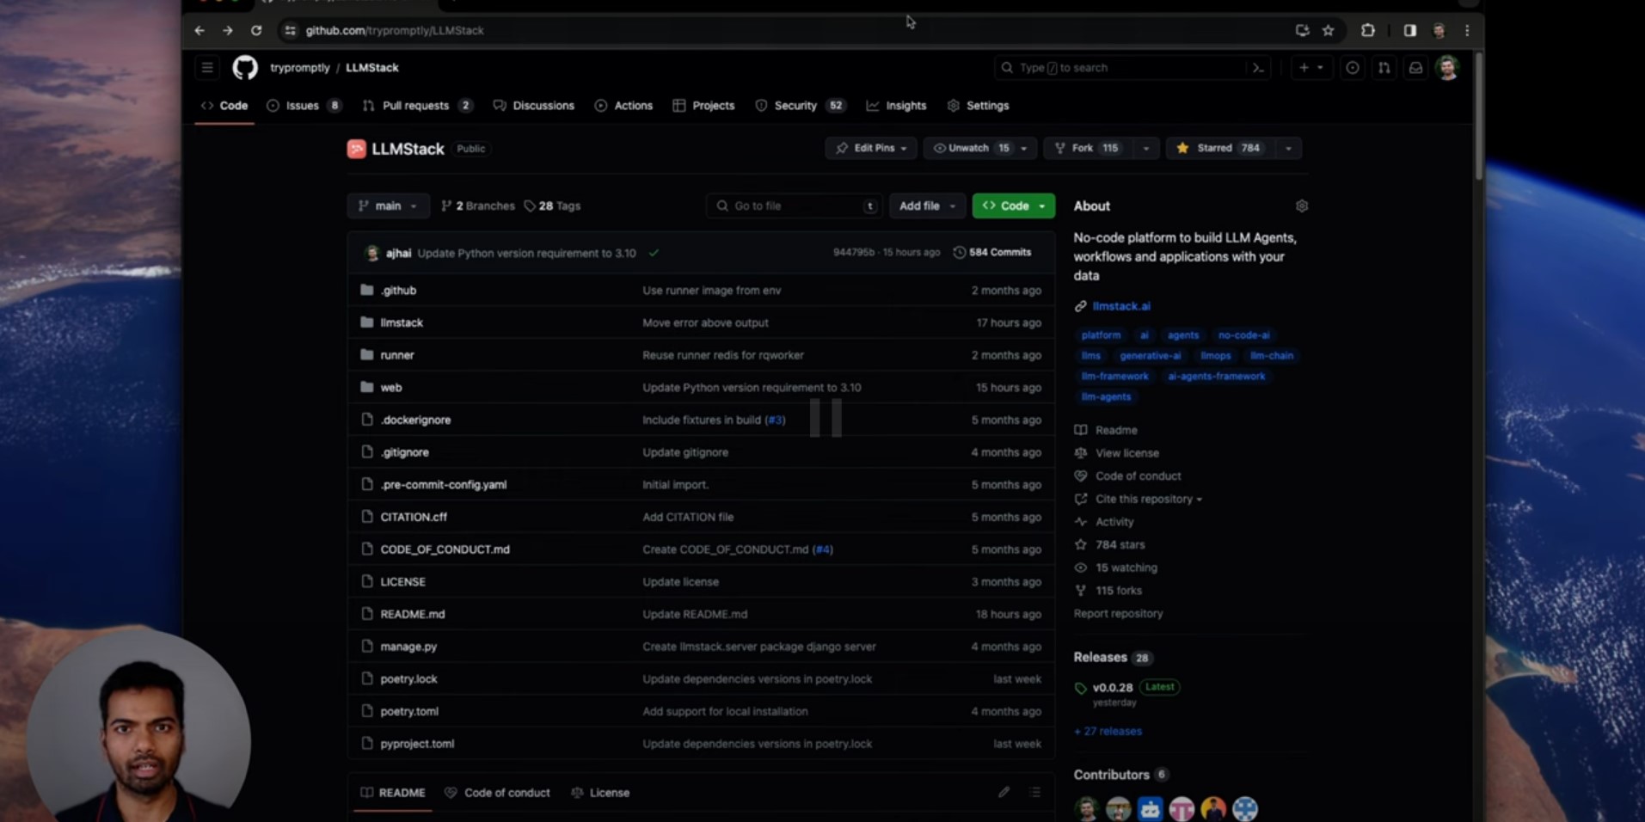Screen dimensions: 1645x822
Task: Toggle the Unwatch button
Action: click(x=970, y=148)
